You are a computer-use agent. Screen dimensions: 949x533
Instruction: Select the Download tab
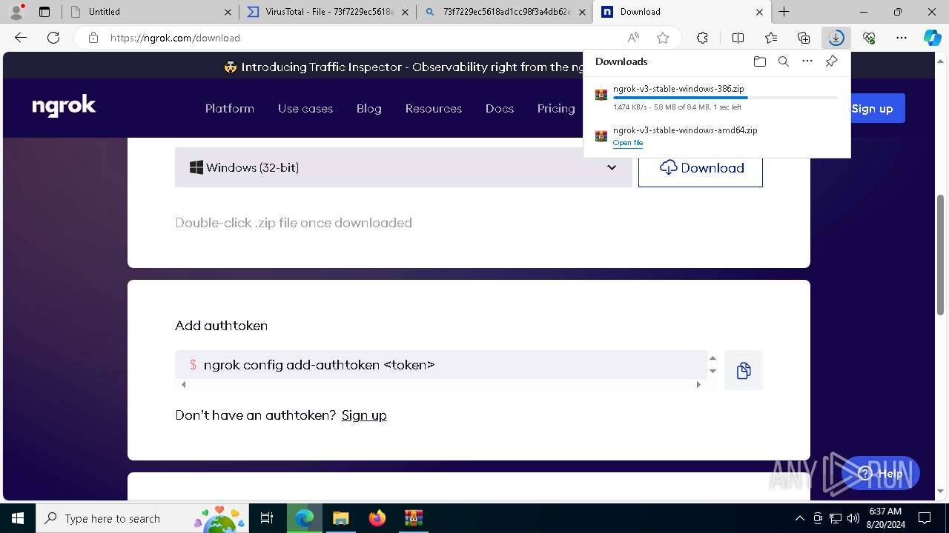point(682,12)
